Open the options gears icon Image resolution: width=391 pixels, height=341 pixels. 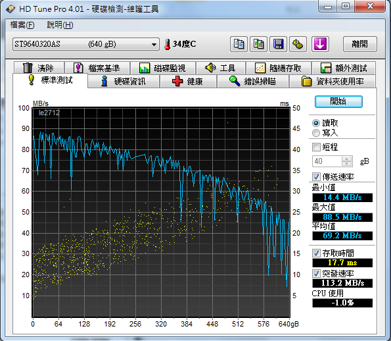point(298,44)
